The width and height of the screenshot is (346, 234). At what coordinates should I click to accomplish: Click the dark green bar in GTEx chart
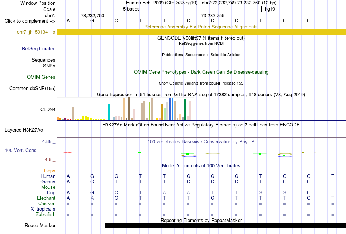tap(185, 110)
